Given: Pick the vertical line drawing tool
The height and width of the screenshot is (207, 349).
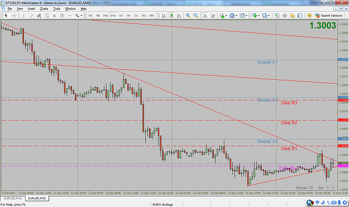Looking at the screenshot, I should (x=23, y=16).
